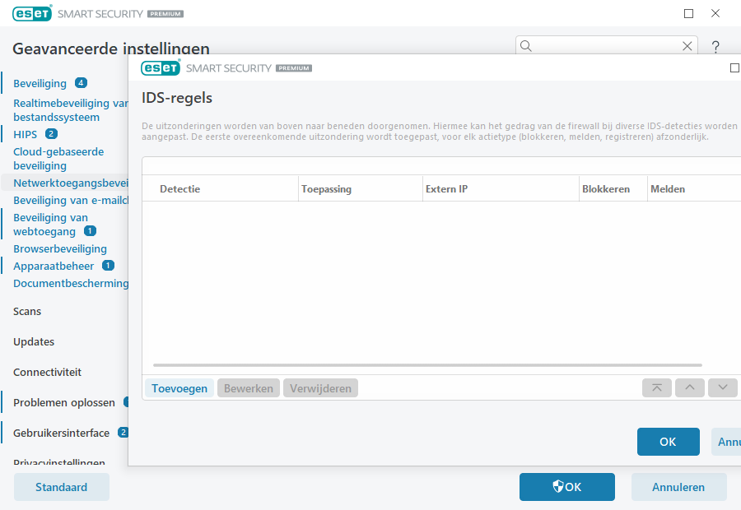Viewport: 741px width, 510px height.
Task: Click the move-down chevron icon
Action: [722, 387]
